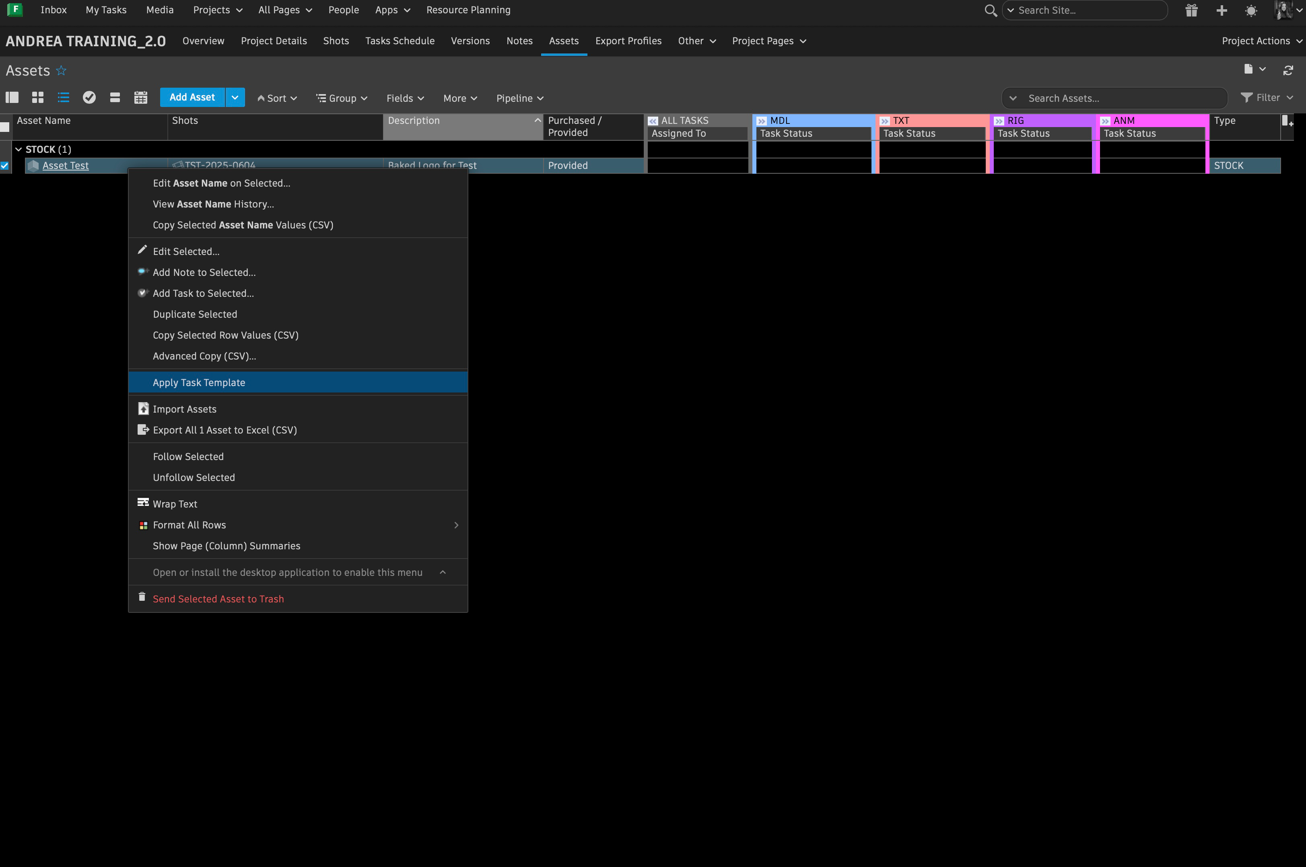Image resolution: width=1306 pixels, height=867 pixels.
Task: Click the gift box icon
Action: [x=1191, y=10]
